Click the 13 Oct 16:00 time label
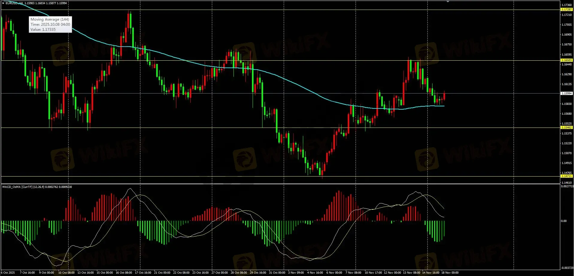574x276 pixels. pyautogui.click(x=86, y=273)
